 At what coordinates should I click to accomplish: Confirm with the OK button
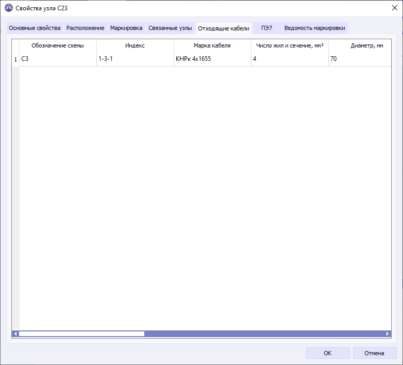(328, 353)
